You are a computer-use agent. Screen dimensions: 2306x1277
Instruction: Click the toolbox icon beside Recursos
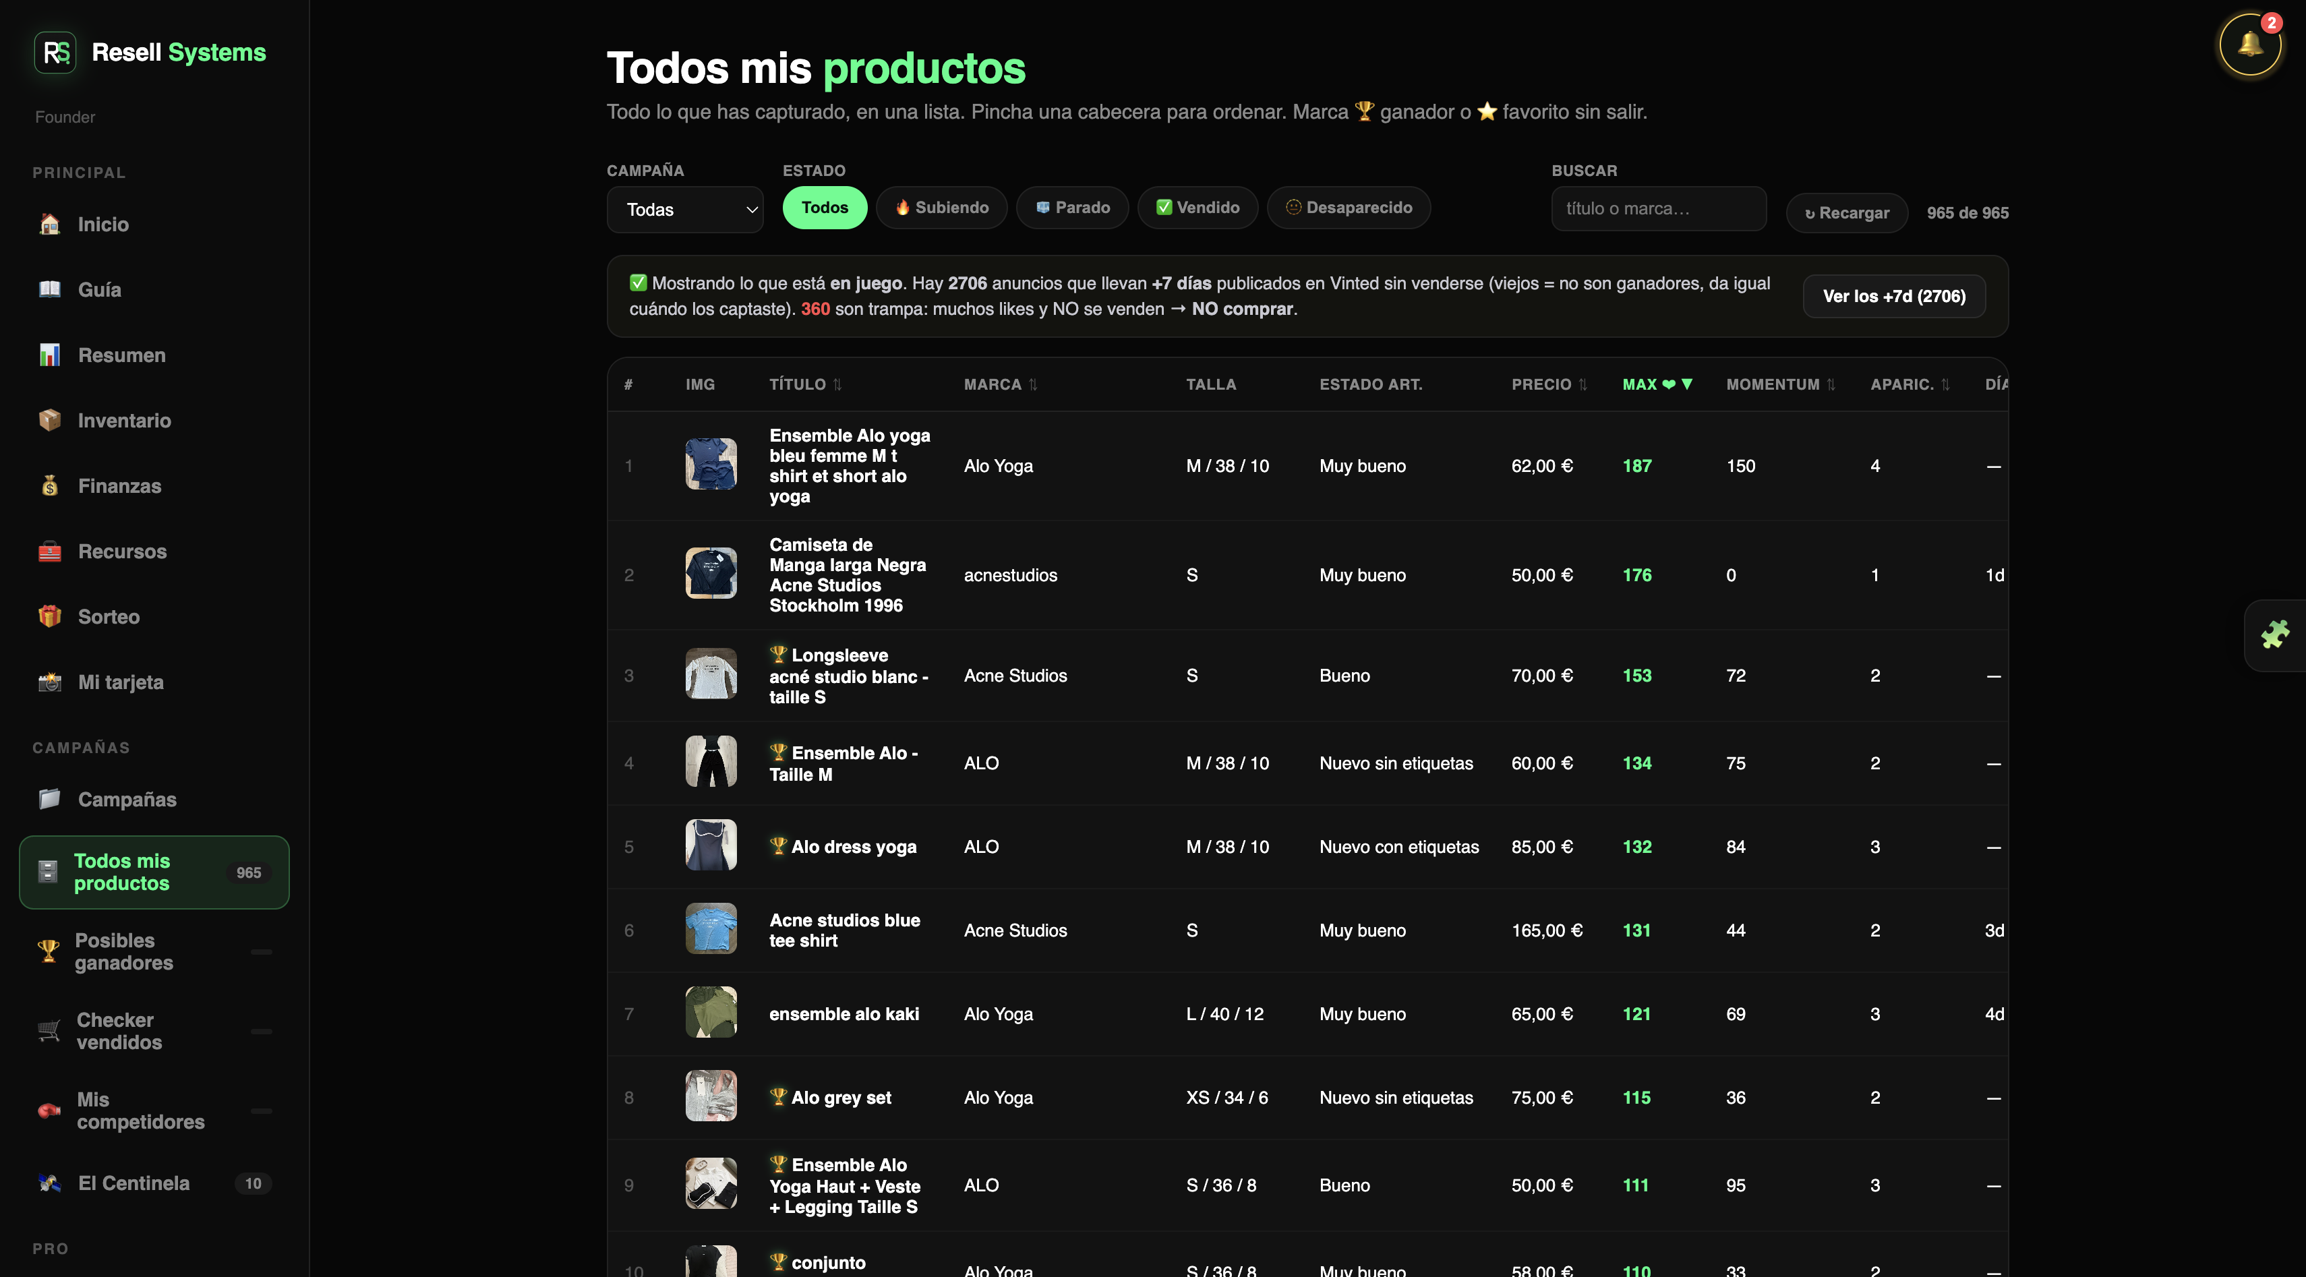[x=49, y=550]
